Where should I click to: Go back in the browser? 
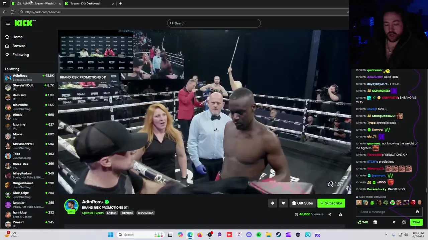(4, 12)
